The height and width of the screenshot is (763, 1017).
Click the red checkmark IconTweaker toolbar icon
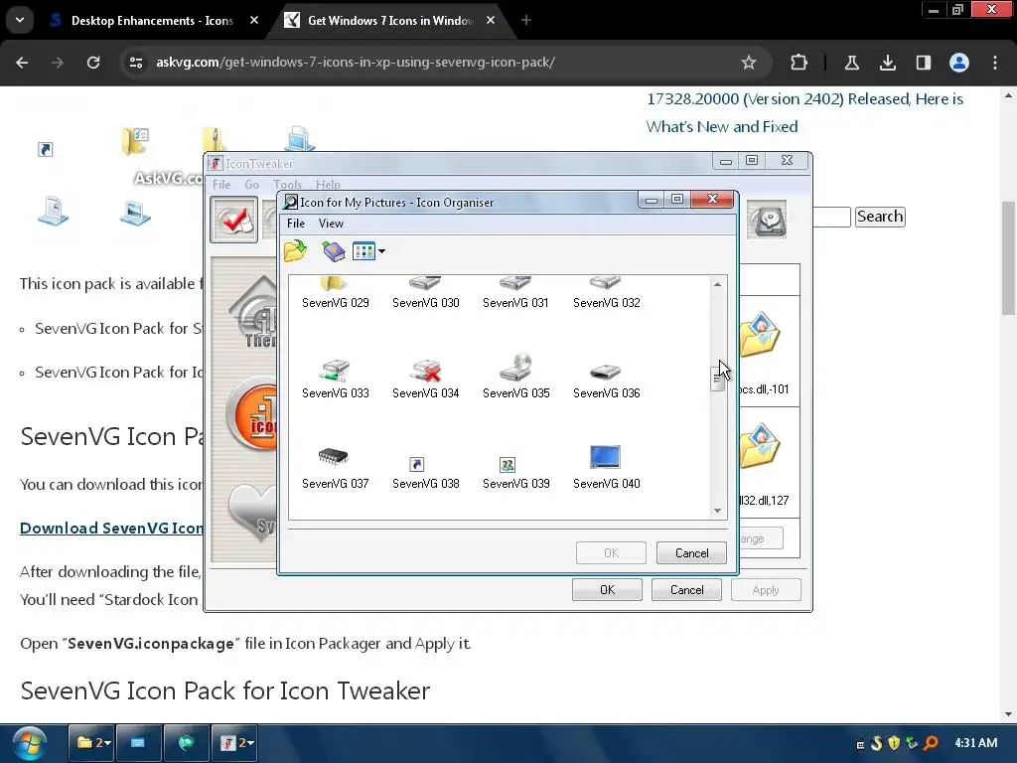tap(233, 220)
